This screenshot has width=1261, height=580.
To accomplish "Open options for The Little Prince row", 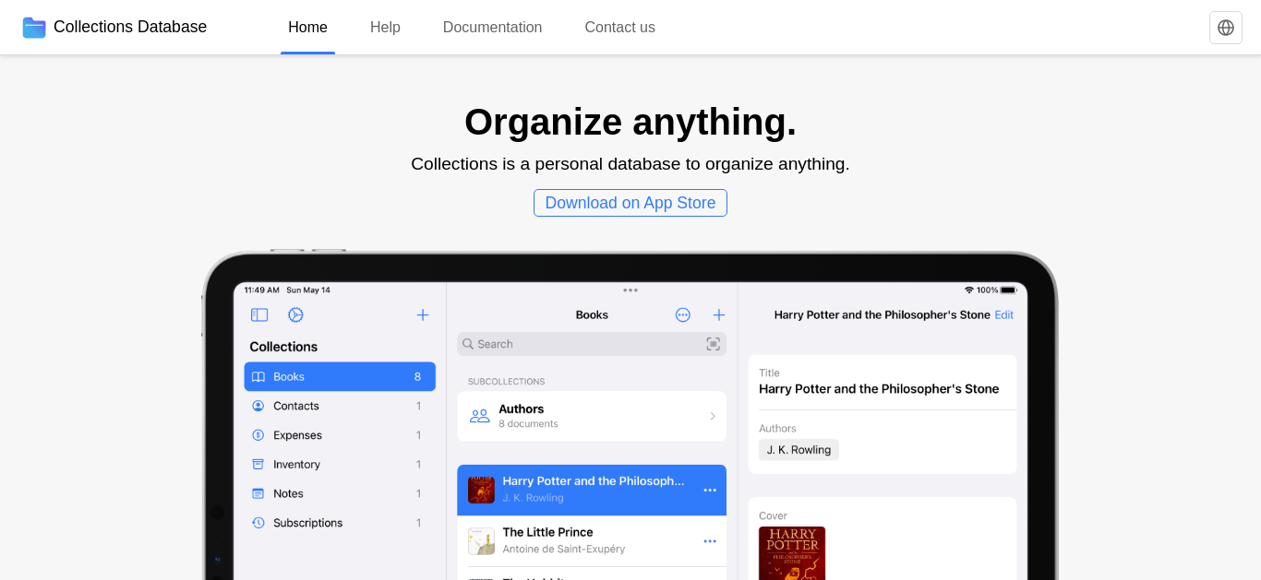I will pyautogui.click(x=710, y=541).
